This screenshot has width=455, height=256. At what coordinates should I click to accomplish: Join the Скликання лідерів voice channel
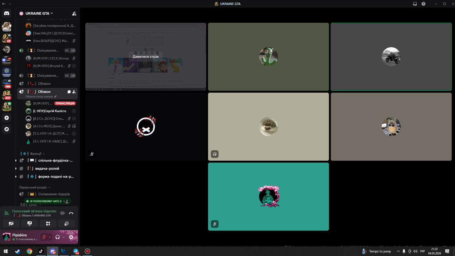coord(47,194)
